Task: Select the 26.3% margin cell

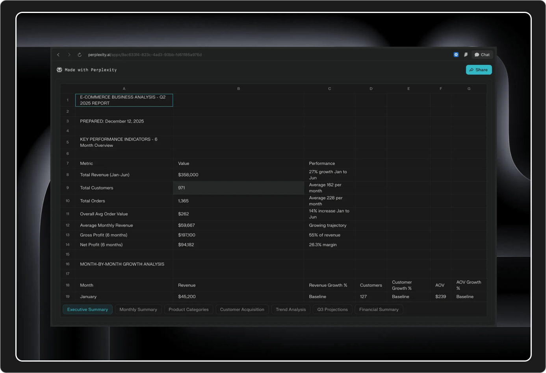Action: (330, 245)
